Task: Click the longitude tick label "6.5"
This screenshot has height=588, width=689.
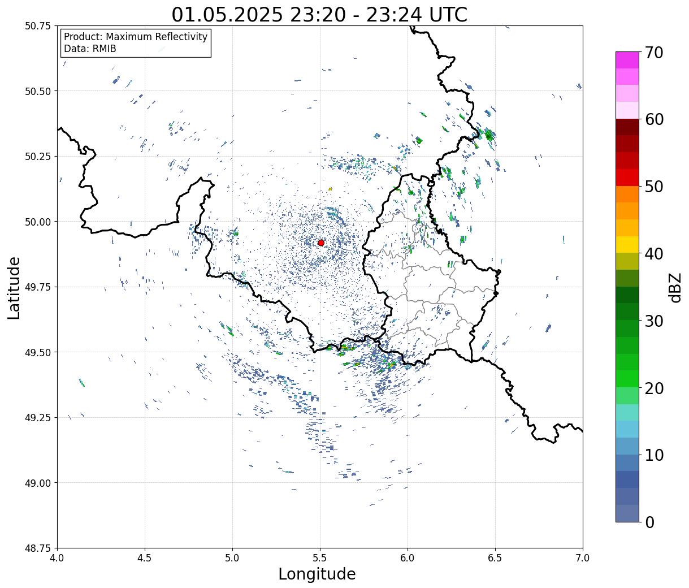Action: click(495, 558)
